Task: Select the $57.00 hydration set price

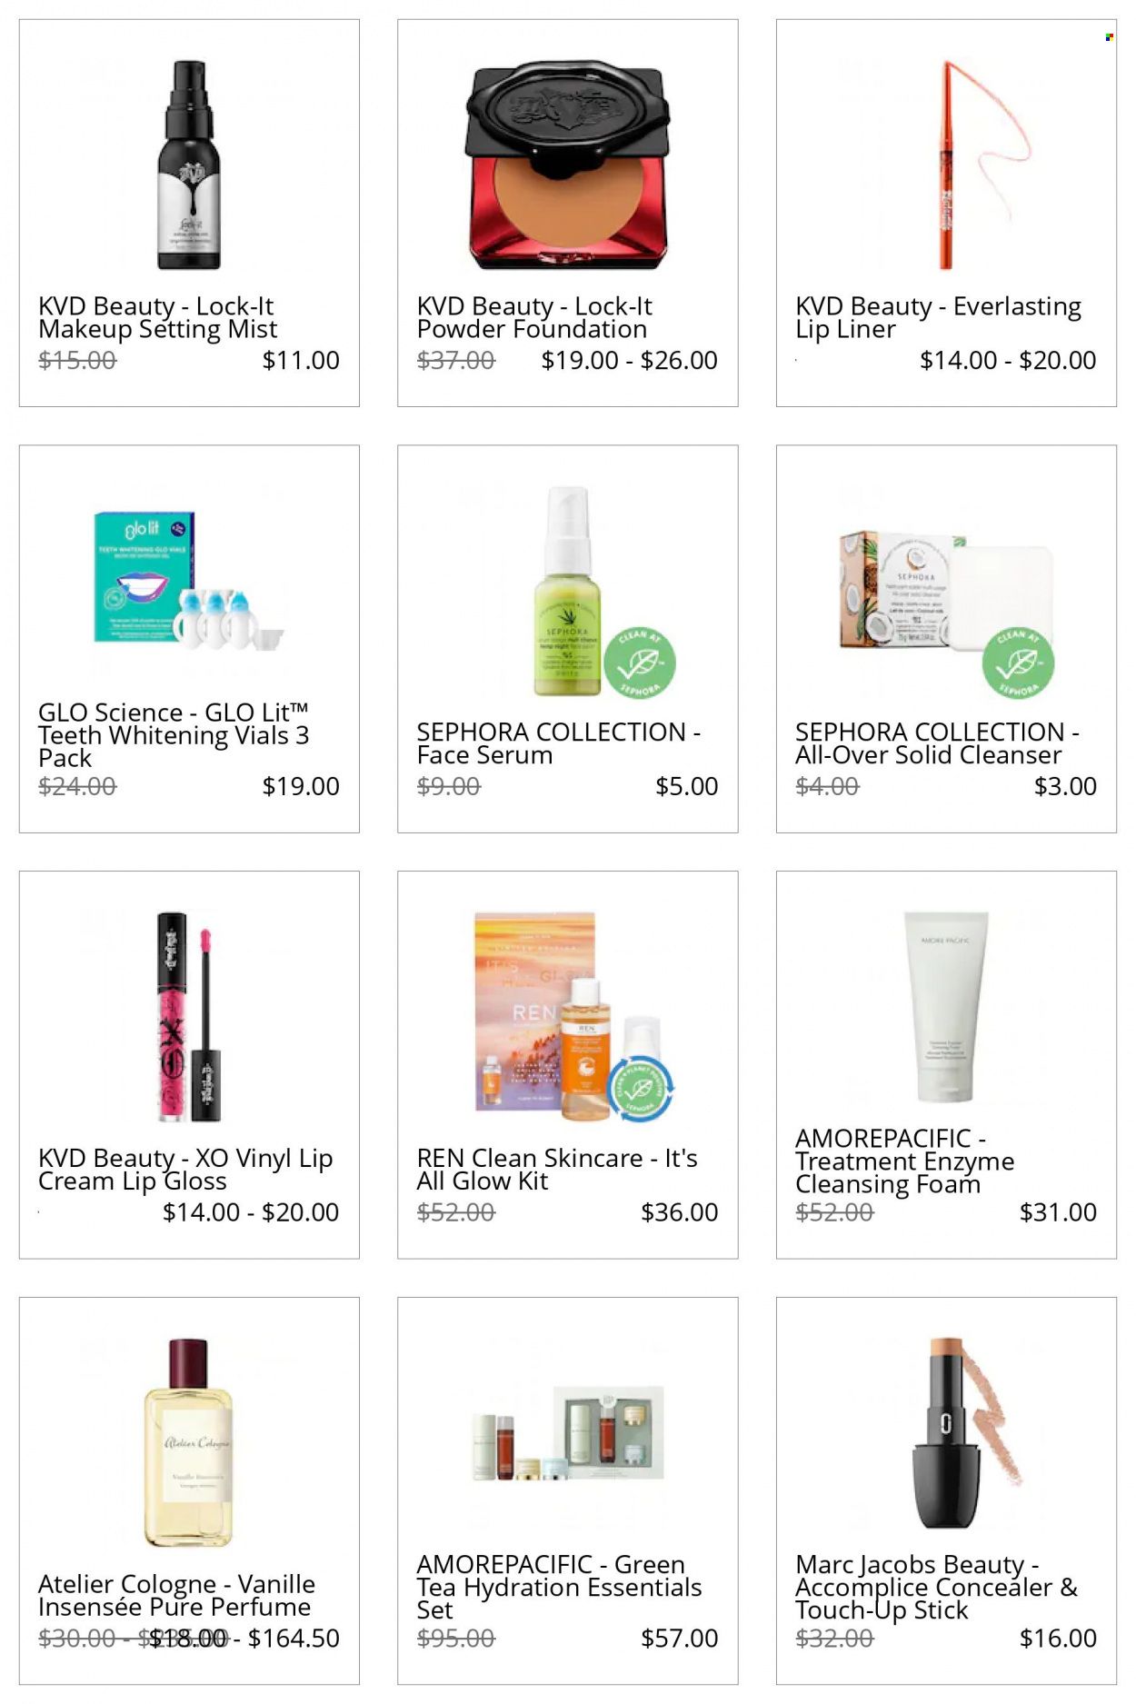Action: tap(679, 1639)
